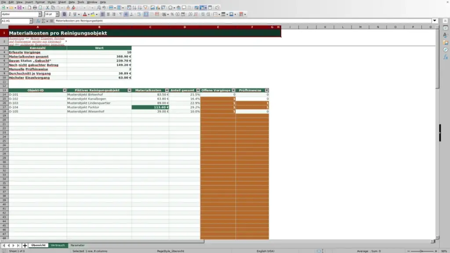Open the Materialkosten column filter dropdown
Screen dimensions: 450x253
167,90
